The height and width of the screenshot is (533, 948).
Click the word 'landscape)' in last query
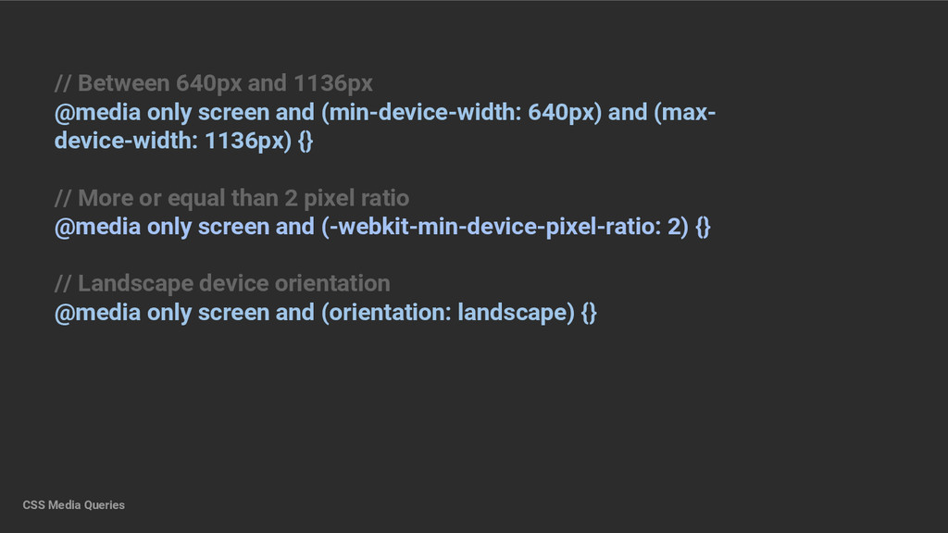click(516, 313)
